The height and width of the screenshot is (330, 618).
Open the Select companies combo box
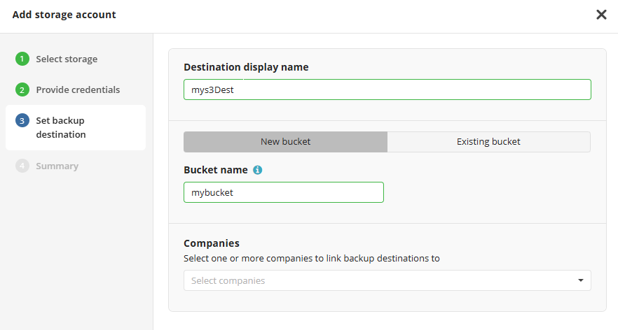(378, 280)
